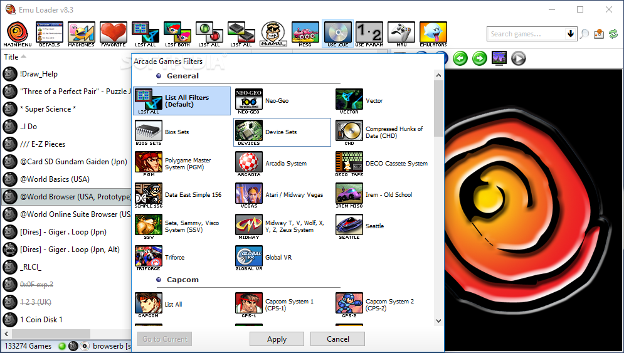Select @World Browser (USA, Prototype) row

[x=66, y=197]
